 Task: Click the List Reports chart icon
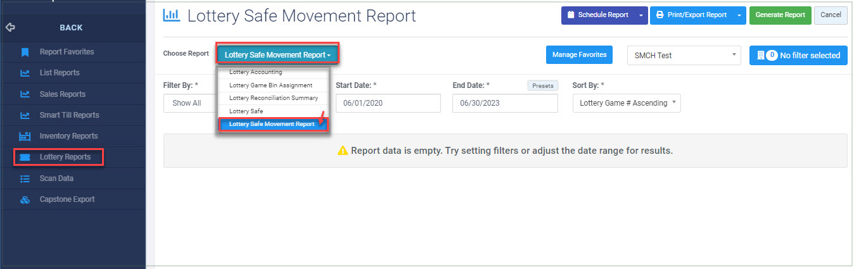pos(25,73)
